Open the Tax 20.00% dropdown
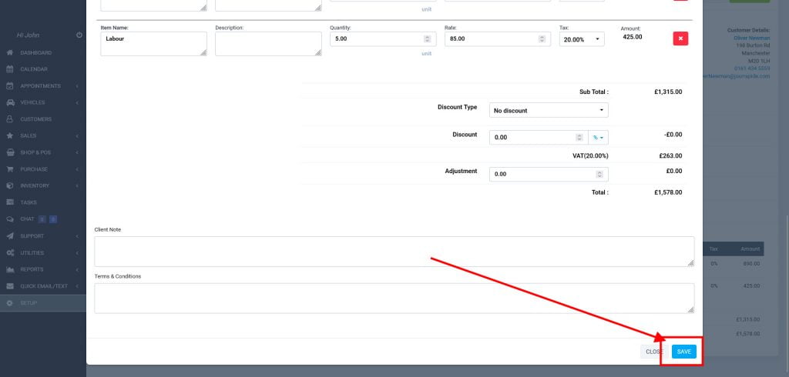 [x=582, y=39]
